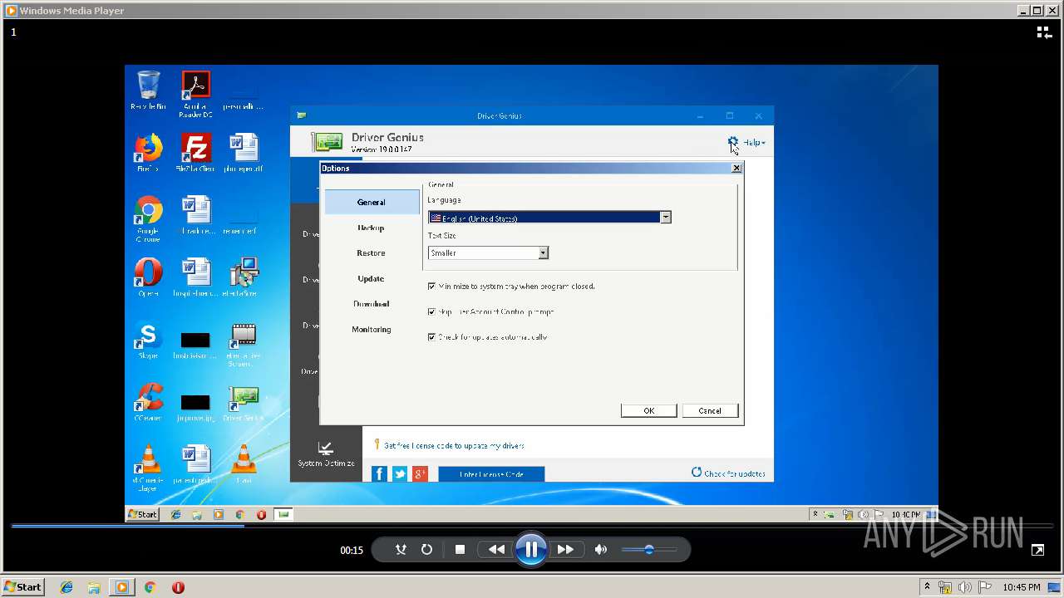Click Check for updates link

point(729,473)
